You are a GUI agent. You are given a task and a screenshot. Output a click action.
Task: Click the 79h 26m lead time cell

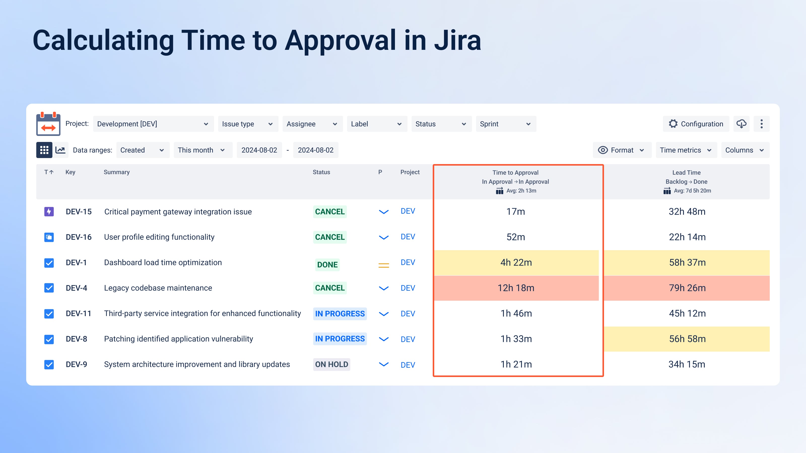[687, 288]
